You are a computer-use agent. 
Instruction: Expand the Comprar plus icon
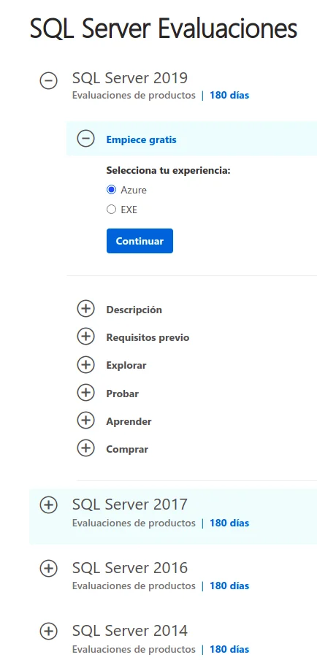pyautogui.click(x=85, y=449)
